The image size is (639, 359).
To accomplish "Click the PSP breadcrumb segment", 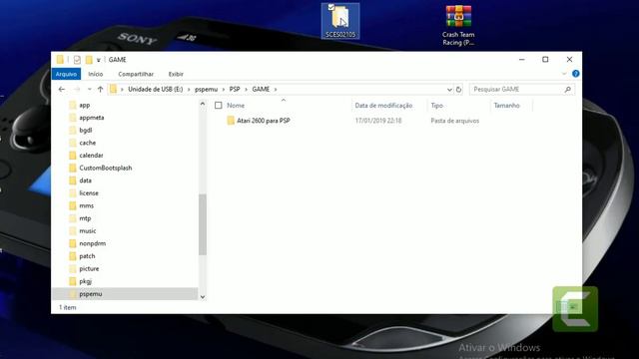I will pyautogui.click(x=235, y=89).
